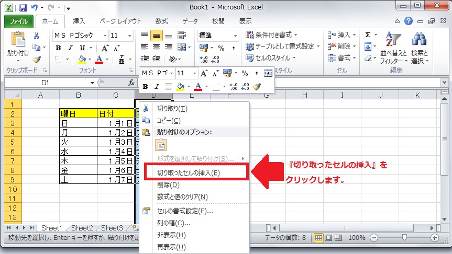The height and width of the screenshot is (254, 452).
Task: Open the Sheet2 worksheet tab
Action: tap(82, 228)
